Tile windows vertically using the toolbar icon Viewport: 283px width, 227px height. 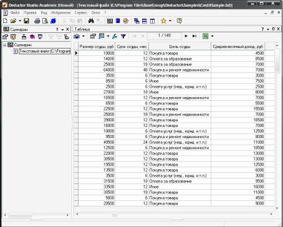coord(152,21)
